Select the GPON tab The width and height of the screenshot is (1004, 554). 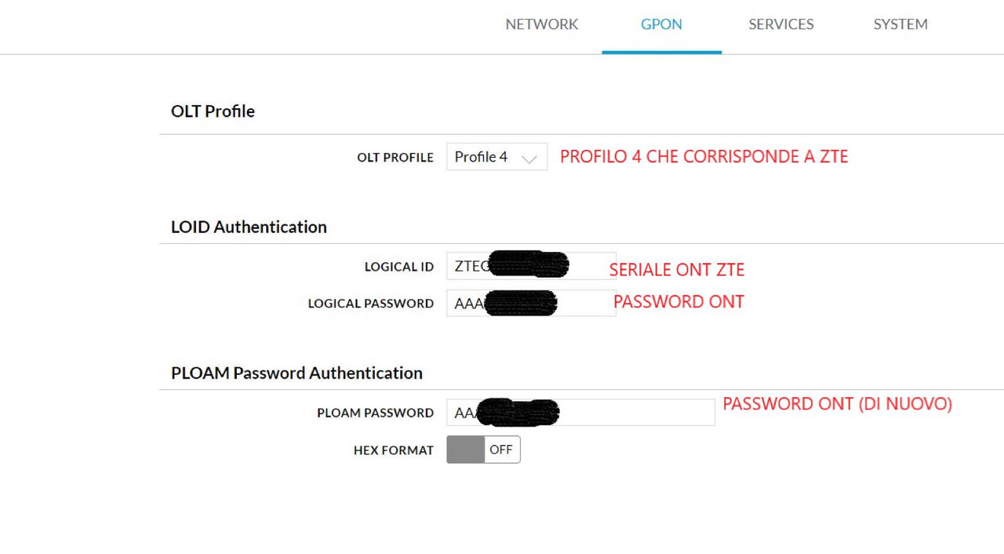coord(661,24)
